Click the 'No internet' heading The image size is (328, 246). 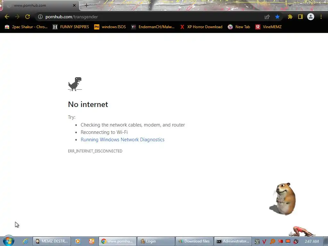tap(88, 104)
